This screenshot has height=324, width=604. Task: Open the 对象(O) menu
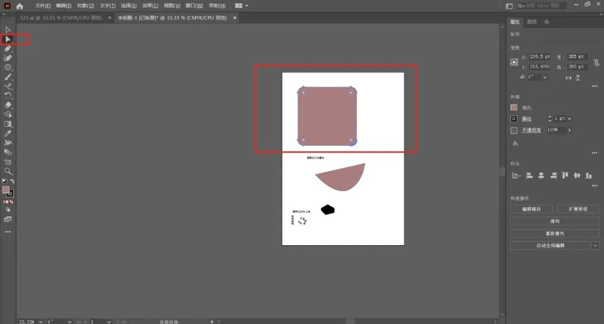tap(85, 6)
